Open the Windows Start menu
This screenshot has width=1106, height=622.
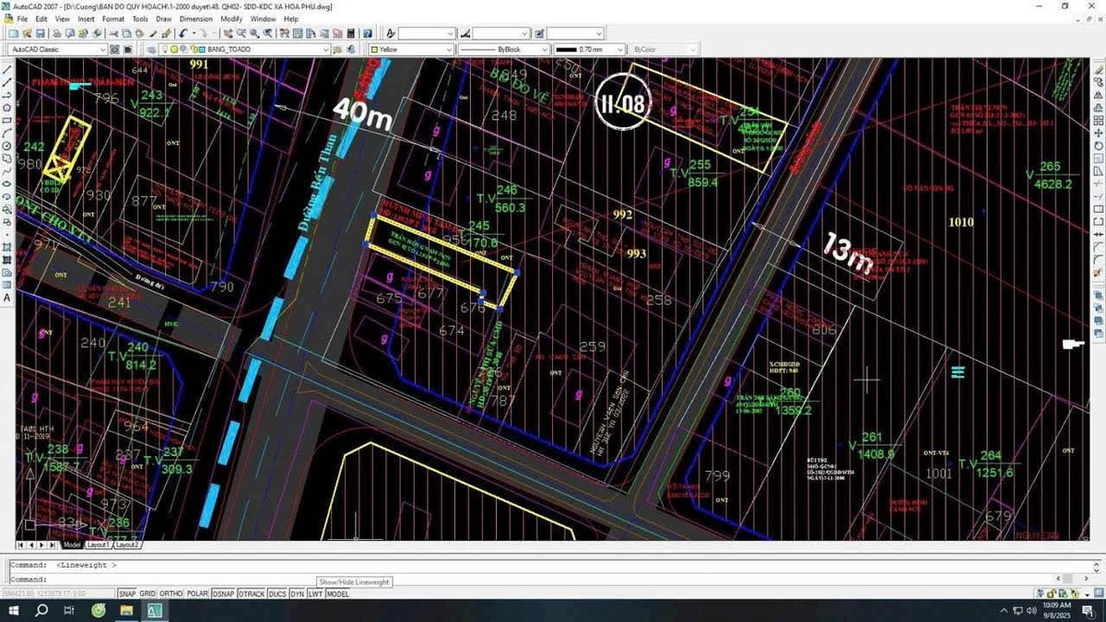pyautogui.click(x=15, y=611)
